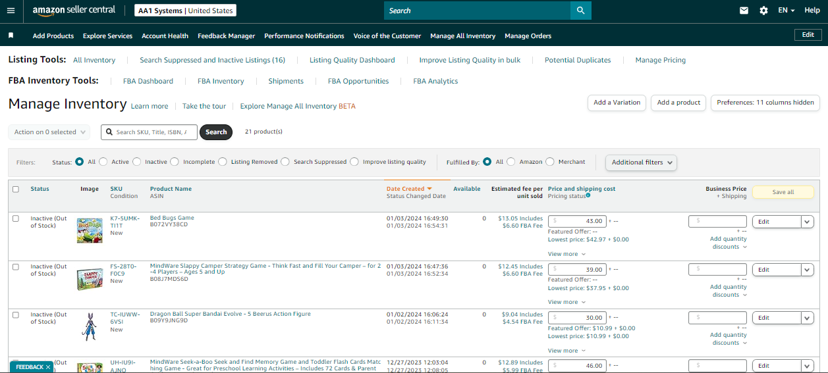The height and width of the screenshot is (373, 828).
Task: Select the Incomplete status radio button
Action: (175, 161)
